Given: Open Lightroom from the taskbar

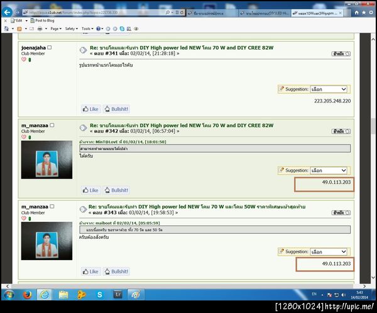Looking at the screenshot, I should click(x=118, y=295).
